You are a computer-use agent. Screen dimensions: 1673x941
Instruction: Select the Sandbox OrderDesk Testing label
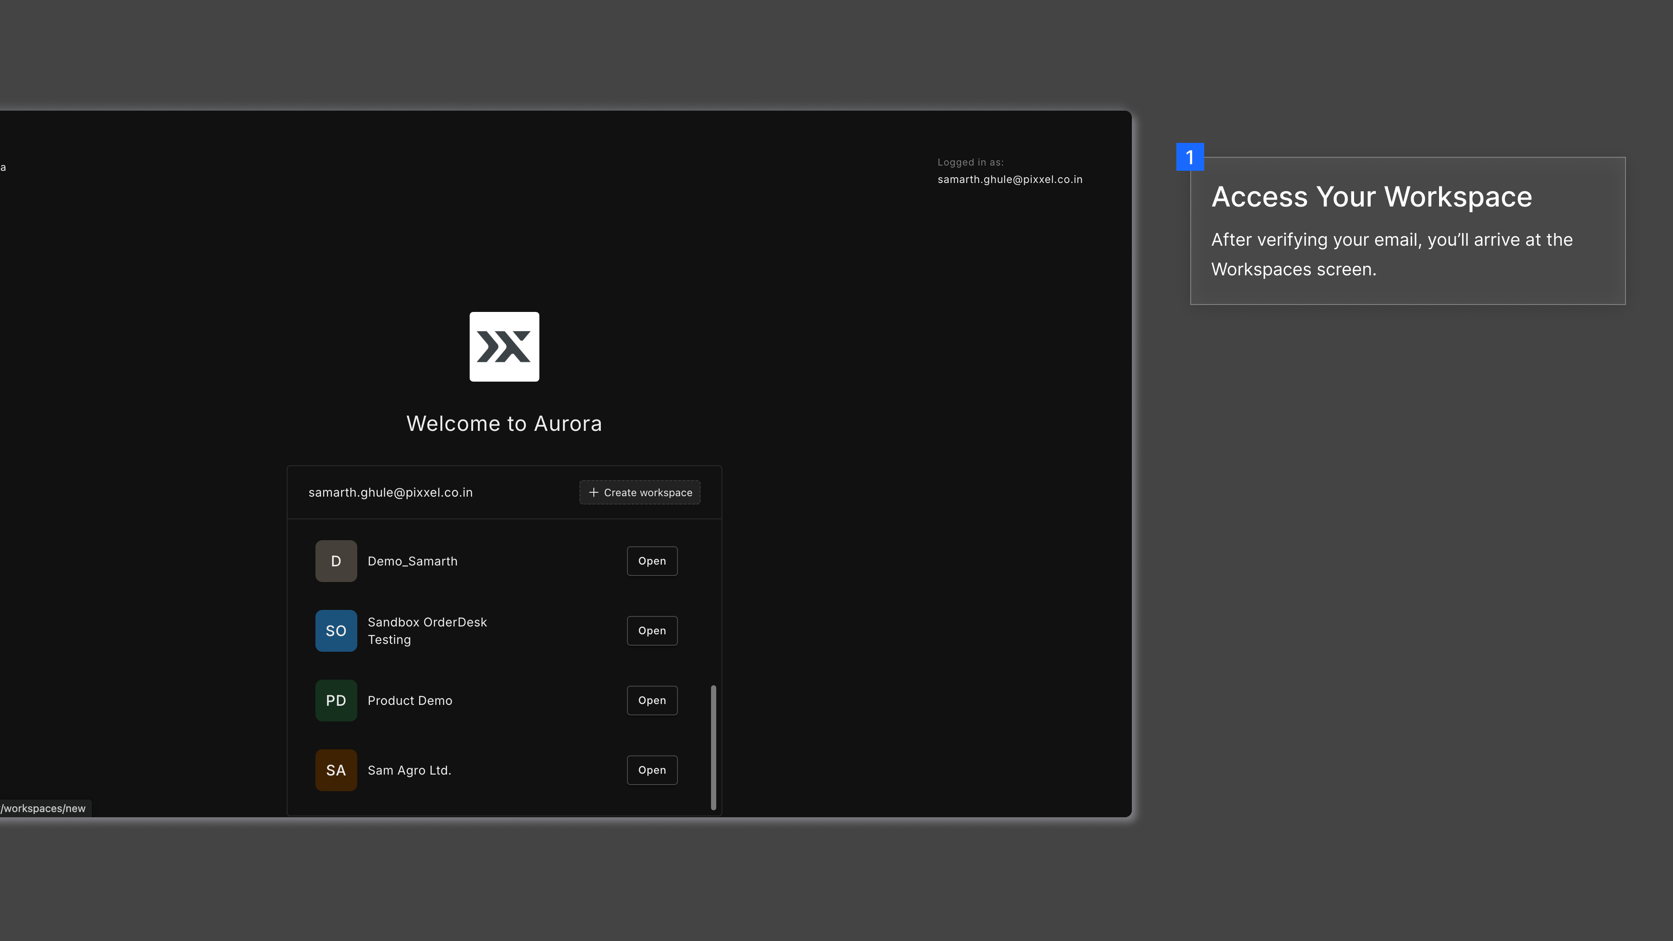[x=427, y=630]
